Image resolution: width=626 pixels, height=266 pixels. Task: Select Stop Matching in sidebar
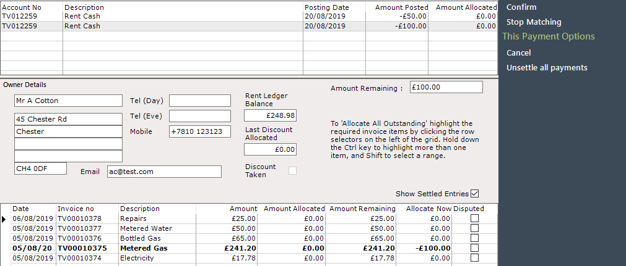coord(534,22)
